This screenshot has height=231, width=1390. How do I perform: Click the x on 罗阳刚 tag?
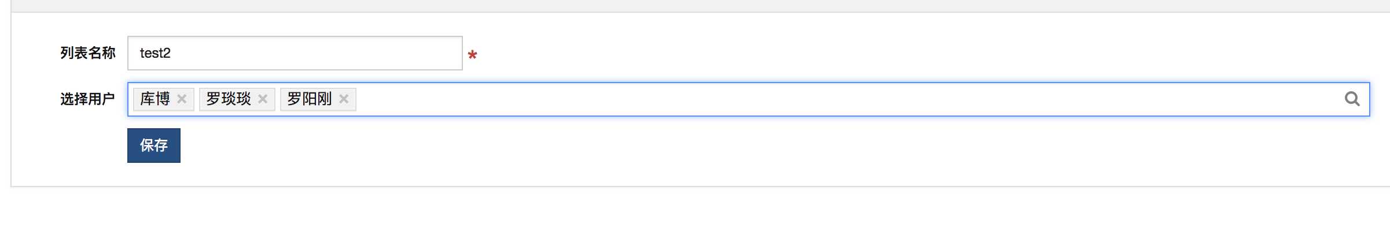344,99
